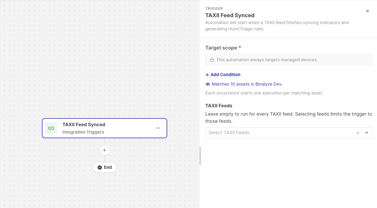Select the End node
377x208 pixels.
[x=105, y=167]
